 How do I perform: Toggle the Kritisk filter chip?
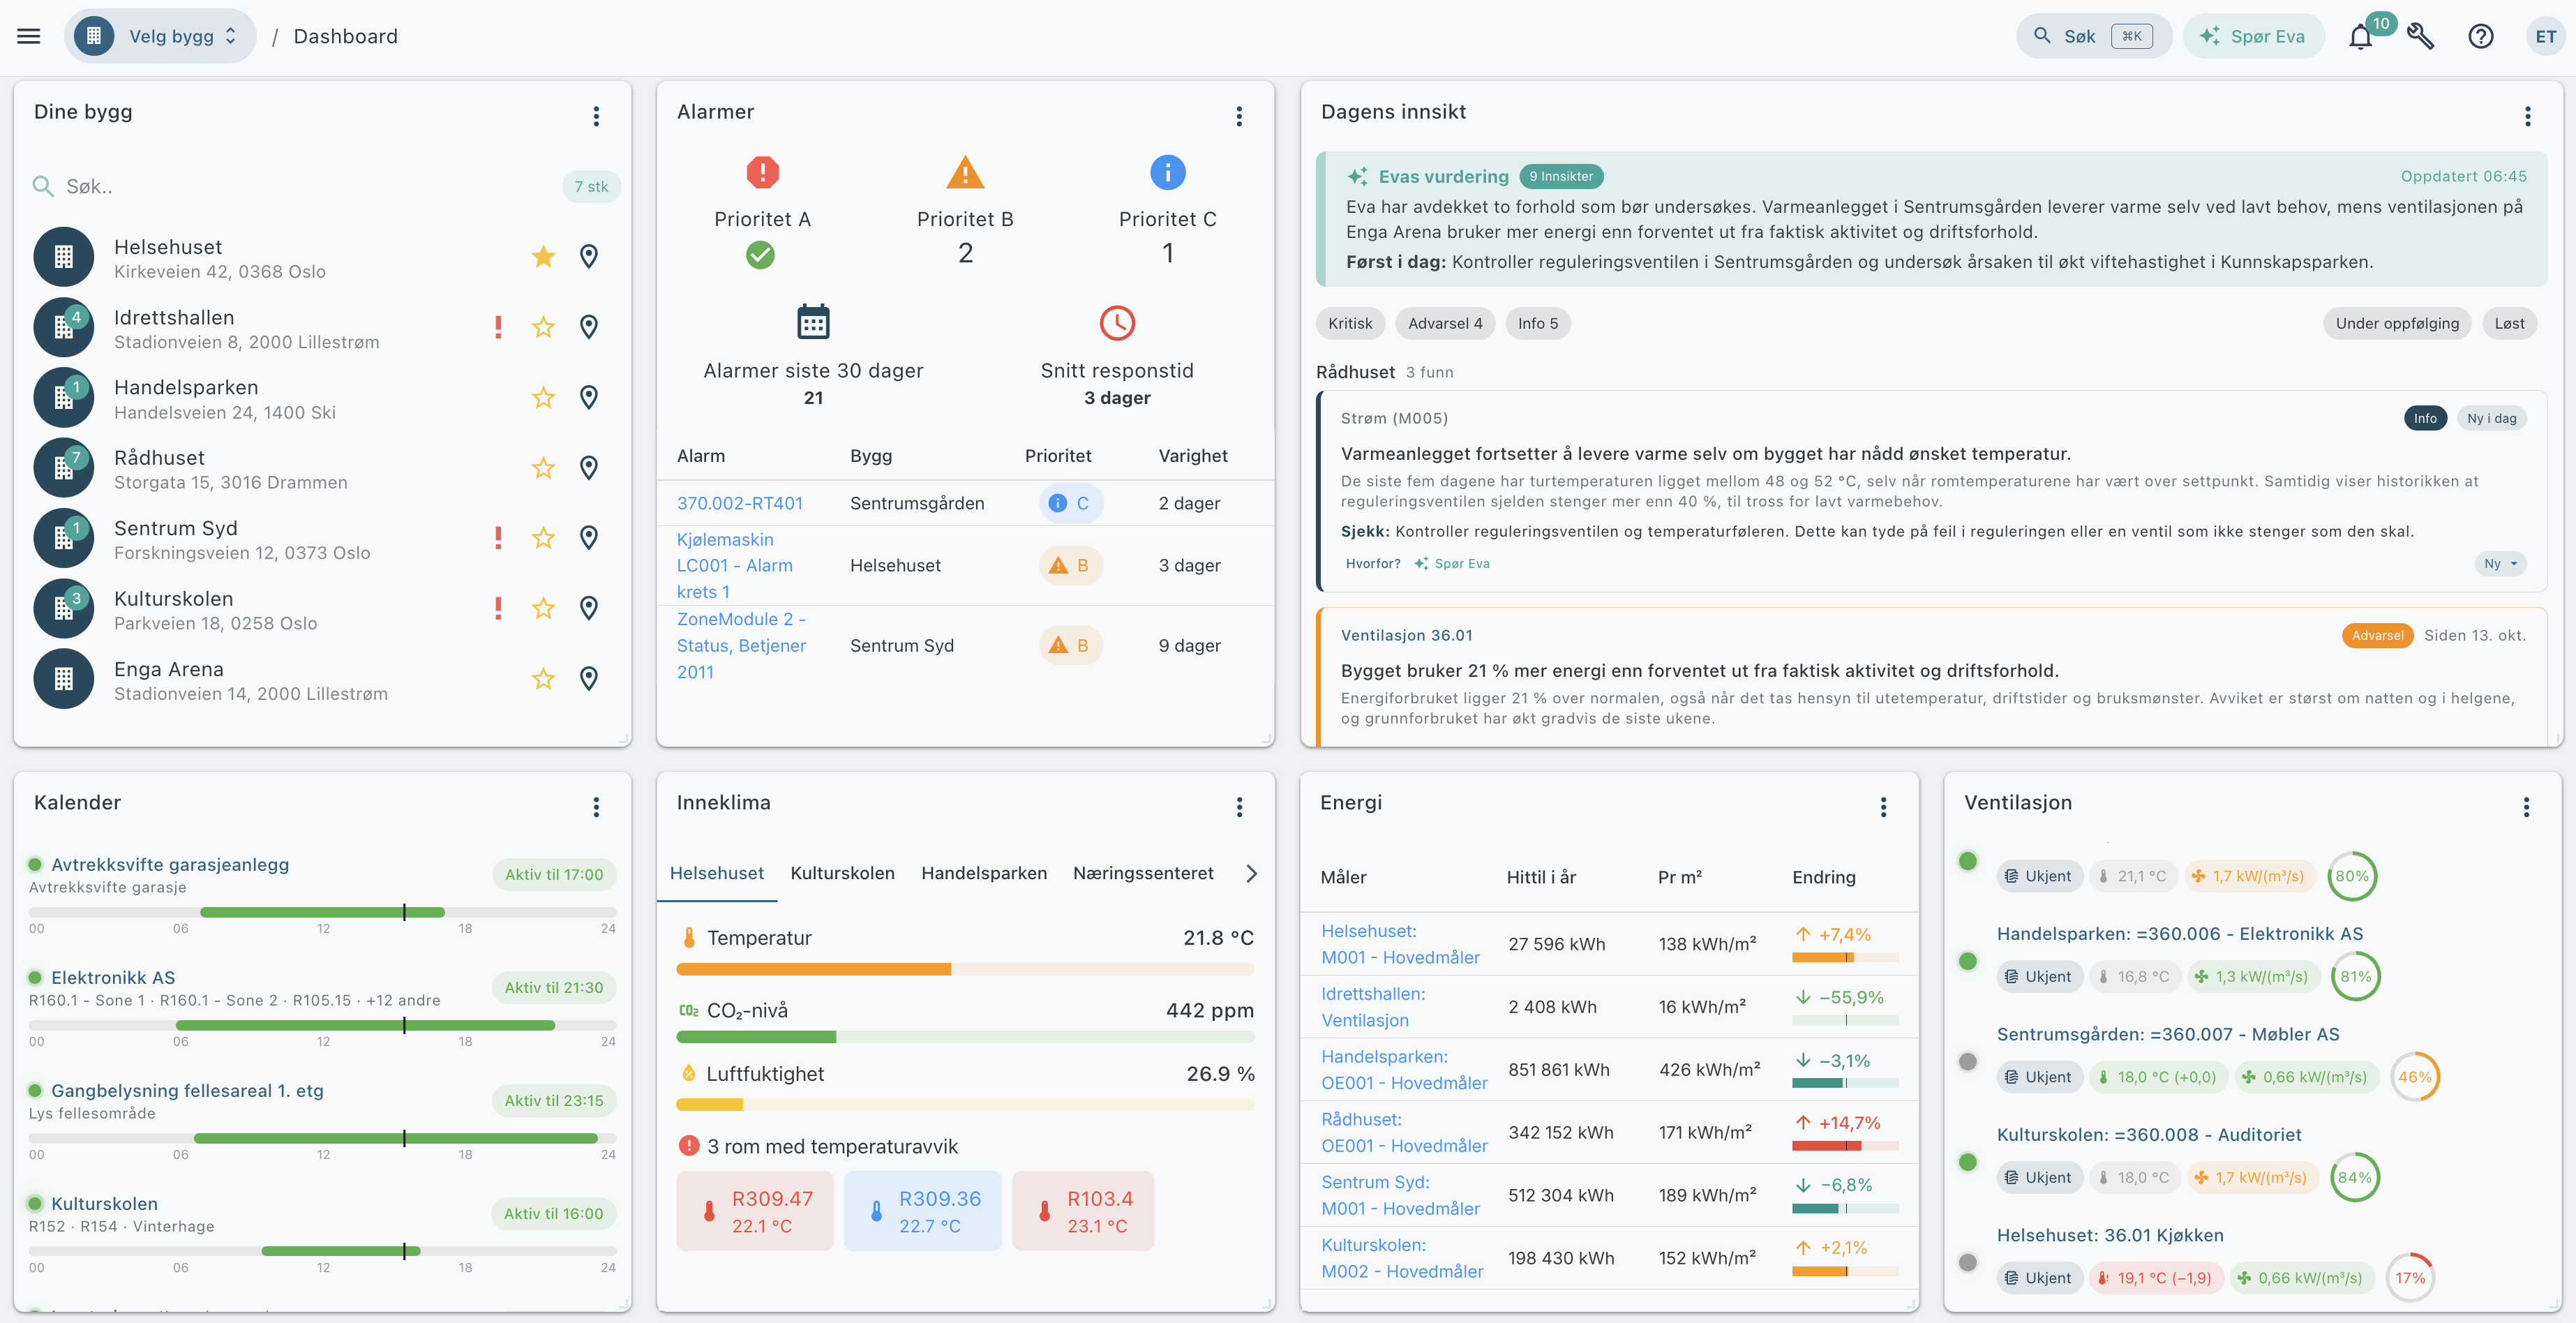pyautogui.click(x=1350, y=323)
